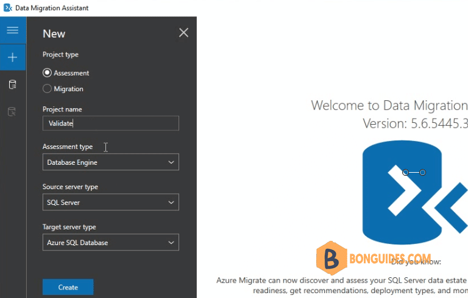
Task: Open the assessments database icon in sidebar
Action: pyautogui.click(x=12, y=85)
